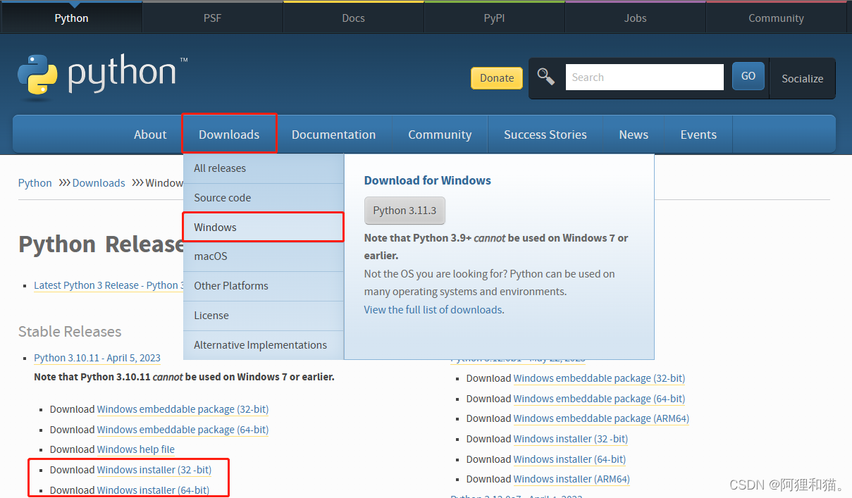Screen dimensions: 852x498
Task: Select Source code in Downloads dropdown
Action: (x=264, y=198)
